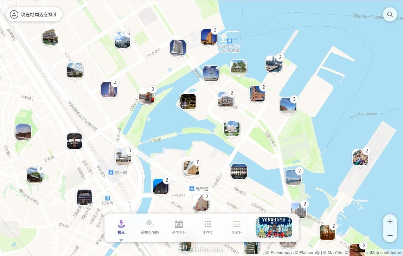Open the Ferris wheel photo marker
The height and width of the screenshot is (256, 403).
click(x=211, y=72)
